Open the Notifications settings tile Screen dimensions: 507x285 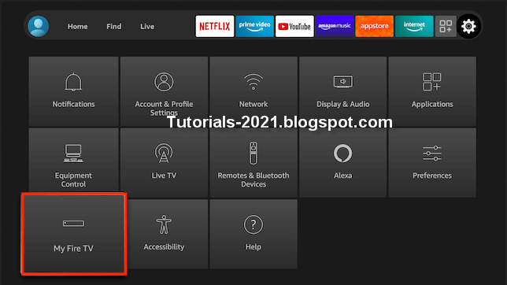pos(73,91)
